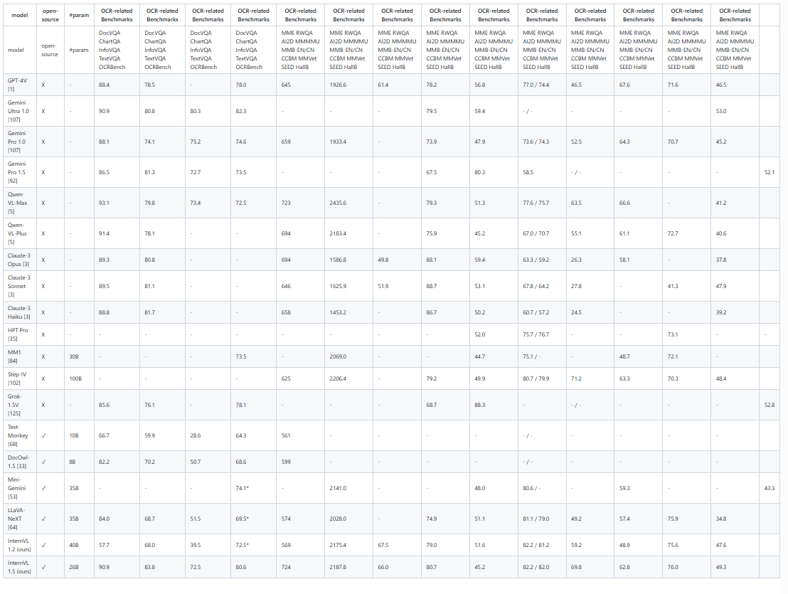
Task: Select the 63.3 / 59.2 cell
Action: point(542,260)
